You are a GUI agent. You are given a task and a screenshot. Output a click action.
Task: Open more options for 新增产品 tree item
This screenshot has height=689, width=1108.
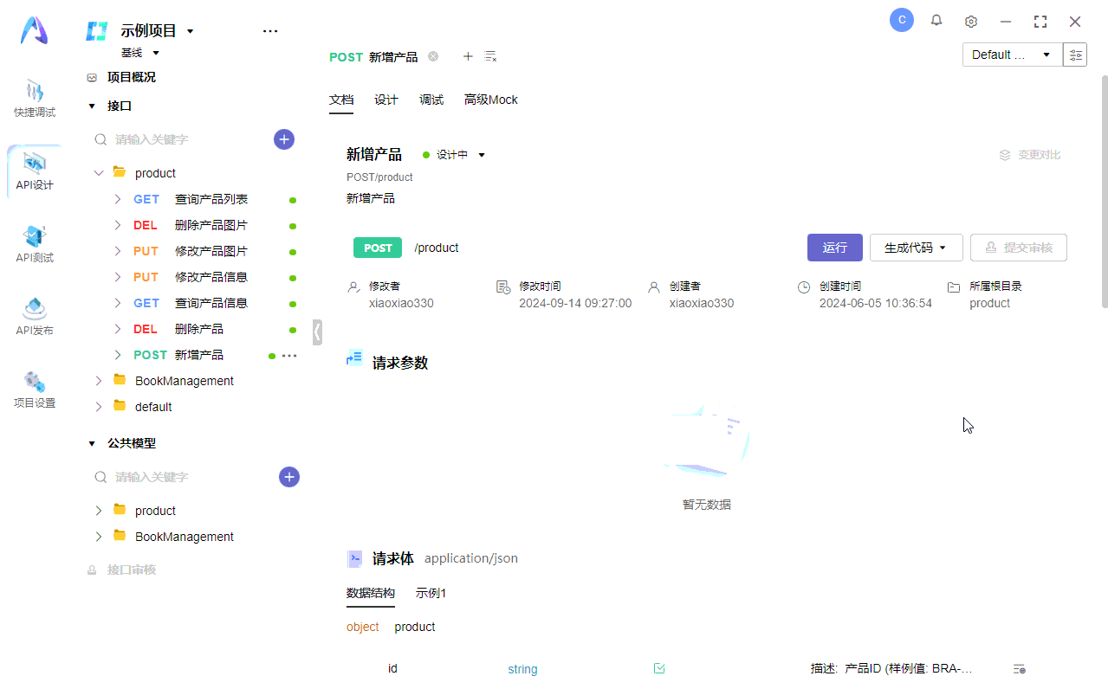coord(289,356)
